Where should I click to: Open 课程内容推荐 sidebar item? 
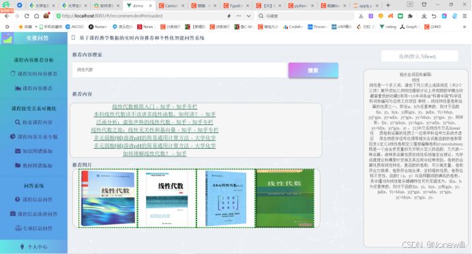point(33,88)
